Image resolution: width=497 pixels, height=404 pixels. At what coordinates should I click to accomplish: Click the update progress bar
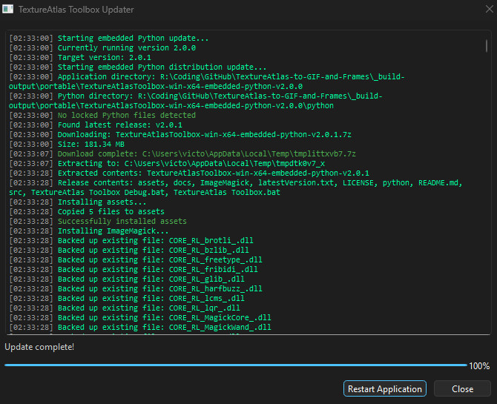[236, 365]
